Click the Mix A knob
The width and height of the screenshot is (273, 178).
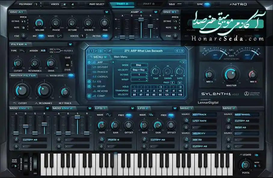click(x=209, y=75)
